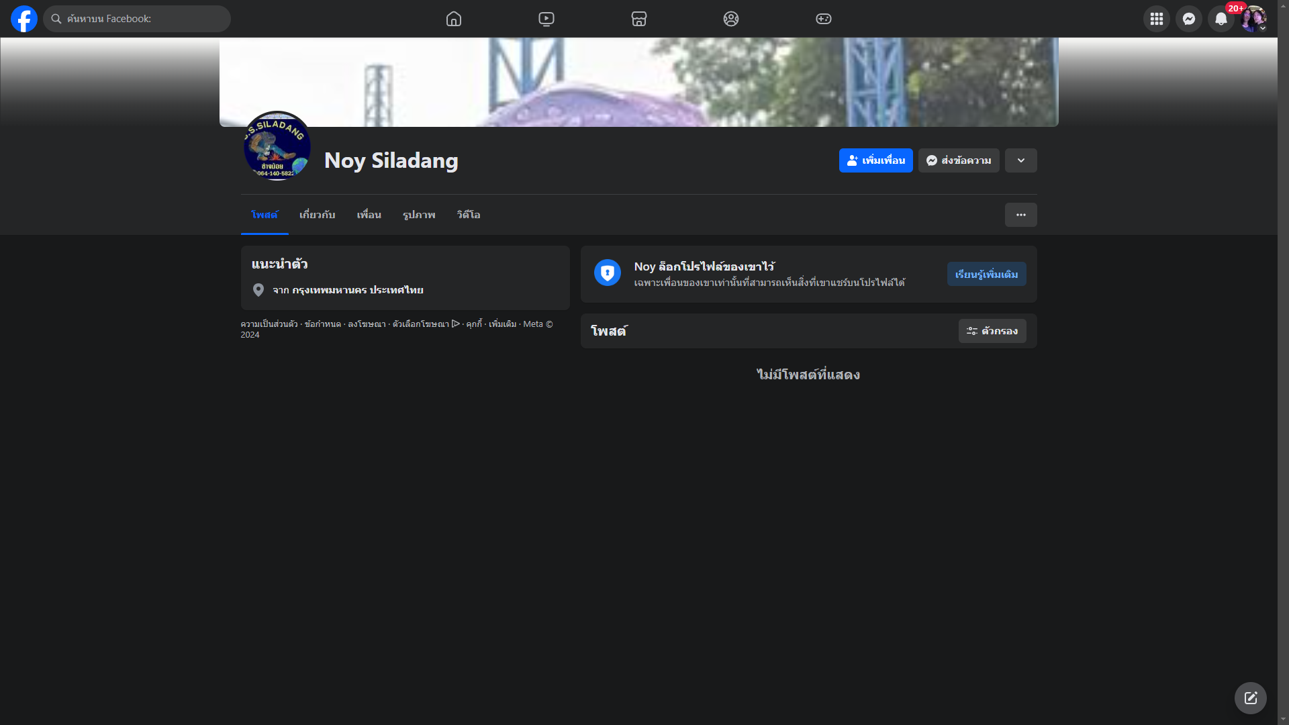Open the three-dot menu on tab row

[1020, 215]
